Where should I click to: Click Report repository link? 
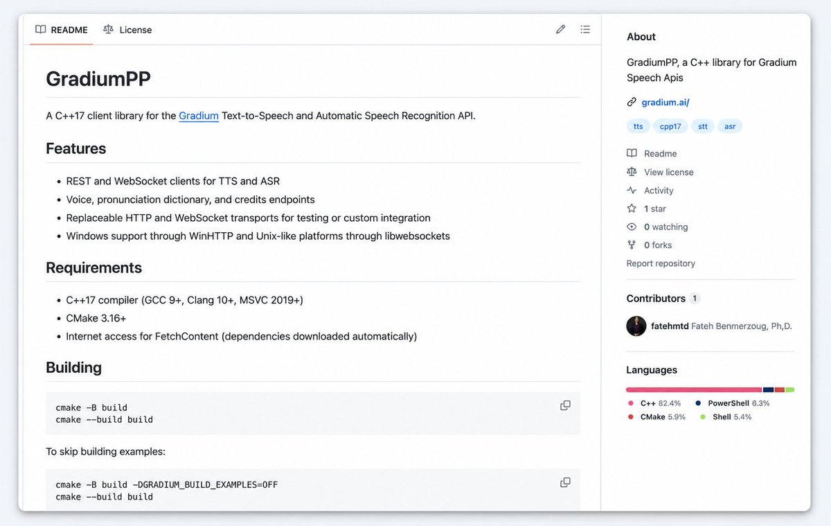click(x=661, y=263)
